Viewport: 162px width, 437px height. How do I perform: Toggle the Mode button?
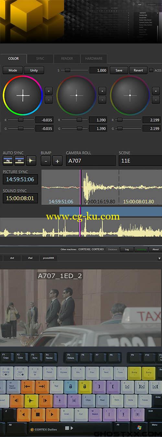point(13,70)
